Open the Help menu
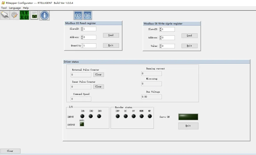 click(x=26, y=8)
